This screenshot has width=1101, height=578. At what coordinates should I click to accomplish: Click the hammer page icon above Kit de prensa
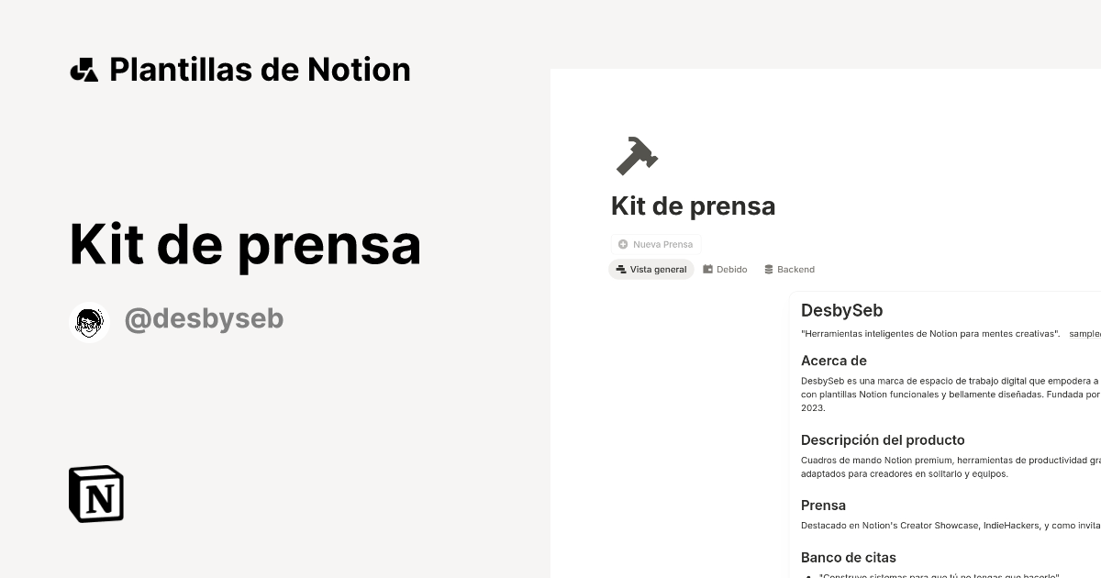[637, 155]
